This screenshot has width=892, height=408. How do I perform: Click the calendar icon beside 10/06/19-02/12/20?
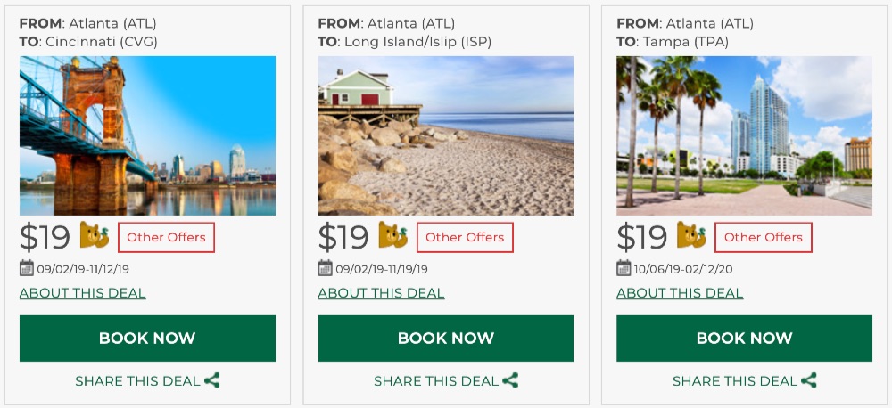[624, 268]
